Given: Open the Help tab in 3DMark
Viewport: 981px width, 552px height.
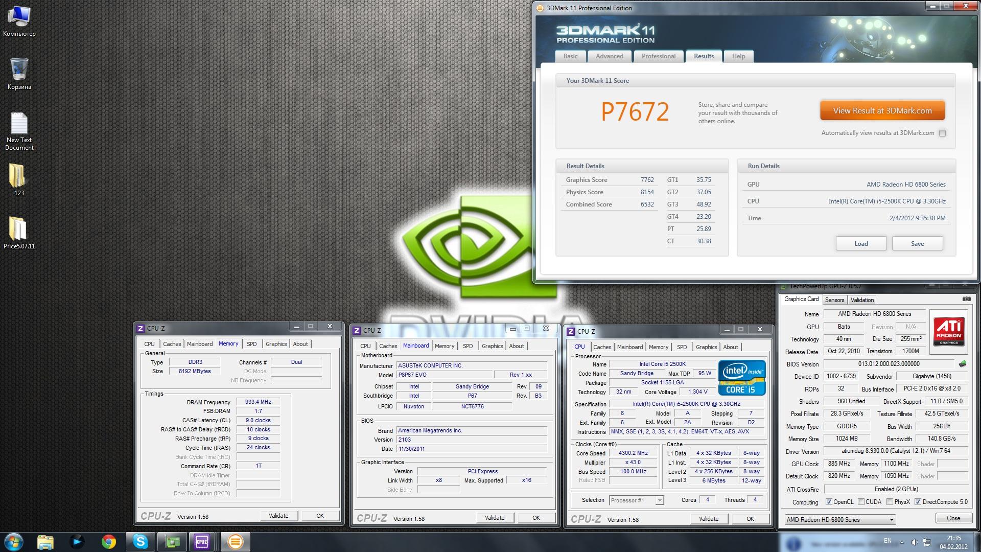Looking at the screenshot, I should pos(738,56).
